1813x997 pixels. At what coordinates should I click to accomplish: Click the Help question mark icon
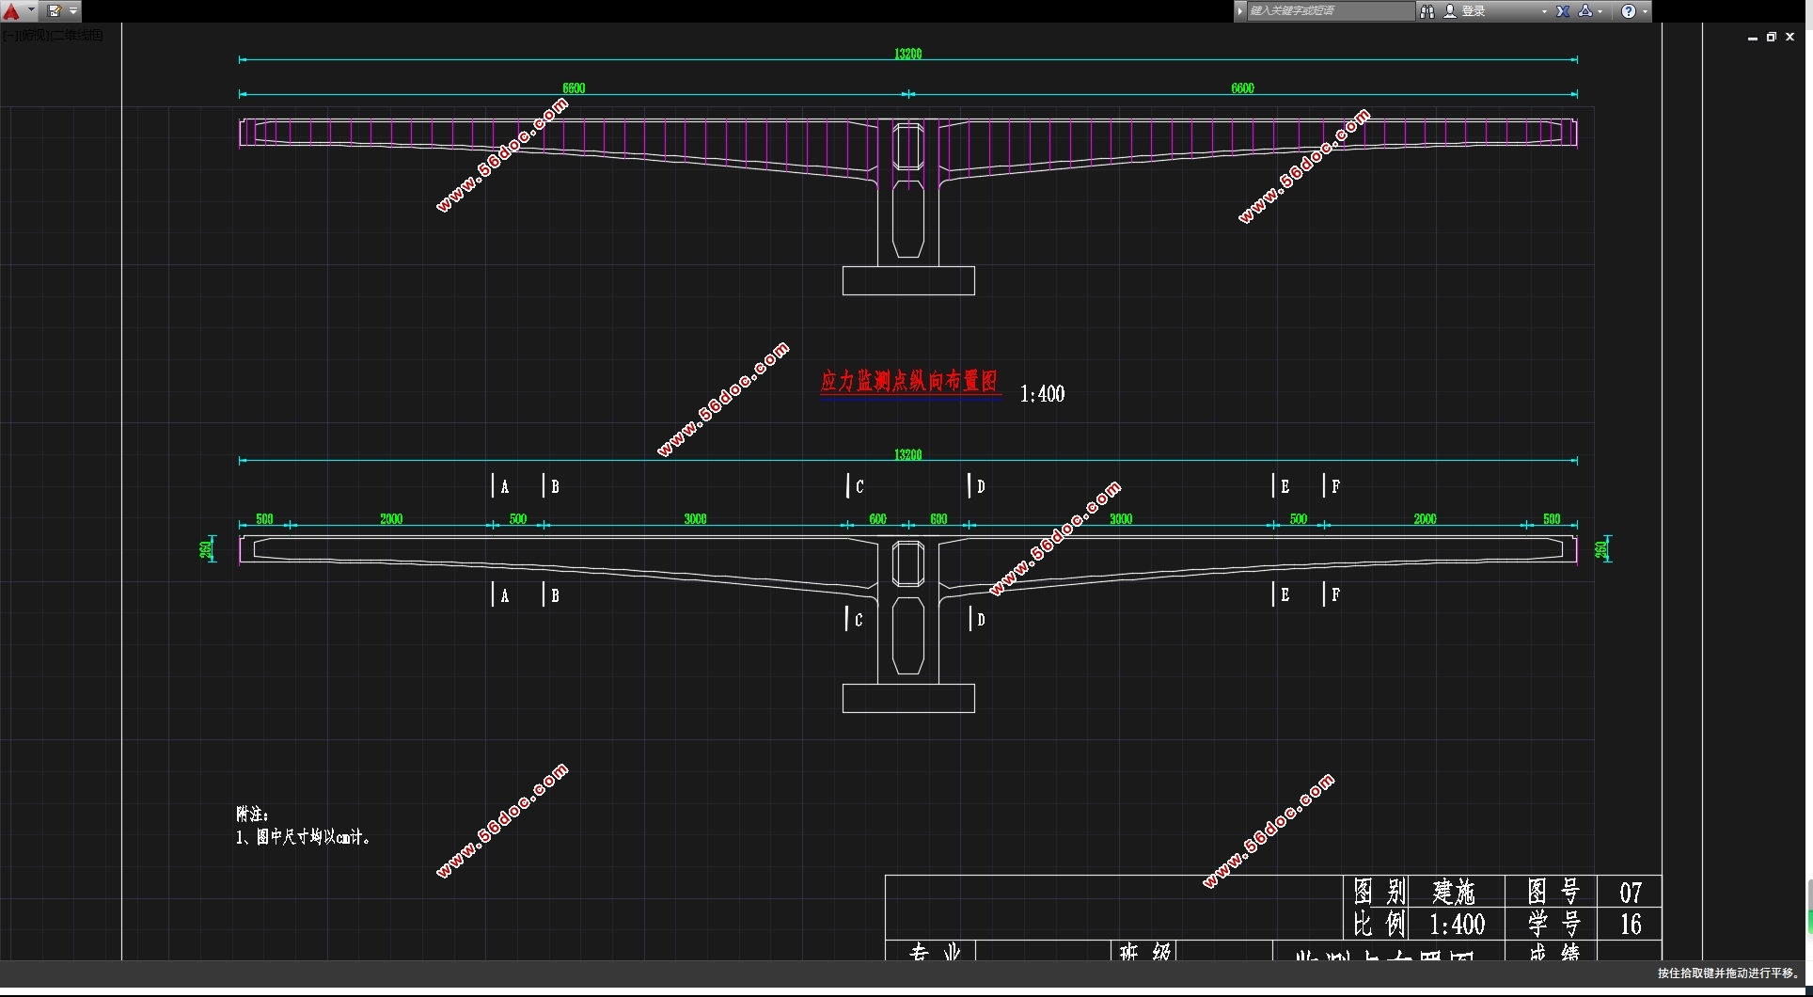[x=1629, y=11]
